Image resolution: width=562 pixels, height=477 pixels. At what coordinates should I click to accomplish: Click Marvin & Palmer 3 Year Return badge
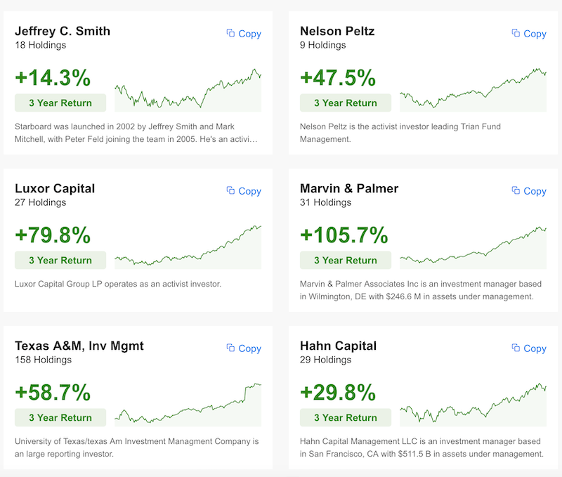pyautogui.click(x=346, y=260)
